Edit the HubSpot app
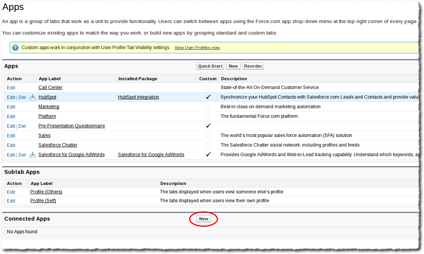Viewport: 424px width, 254px height. [11, 97]
